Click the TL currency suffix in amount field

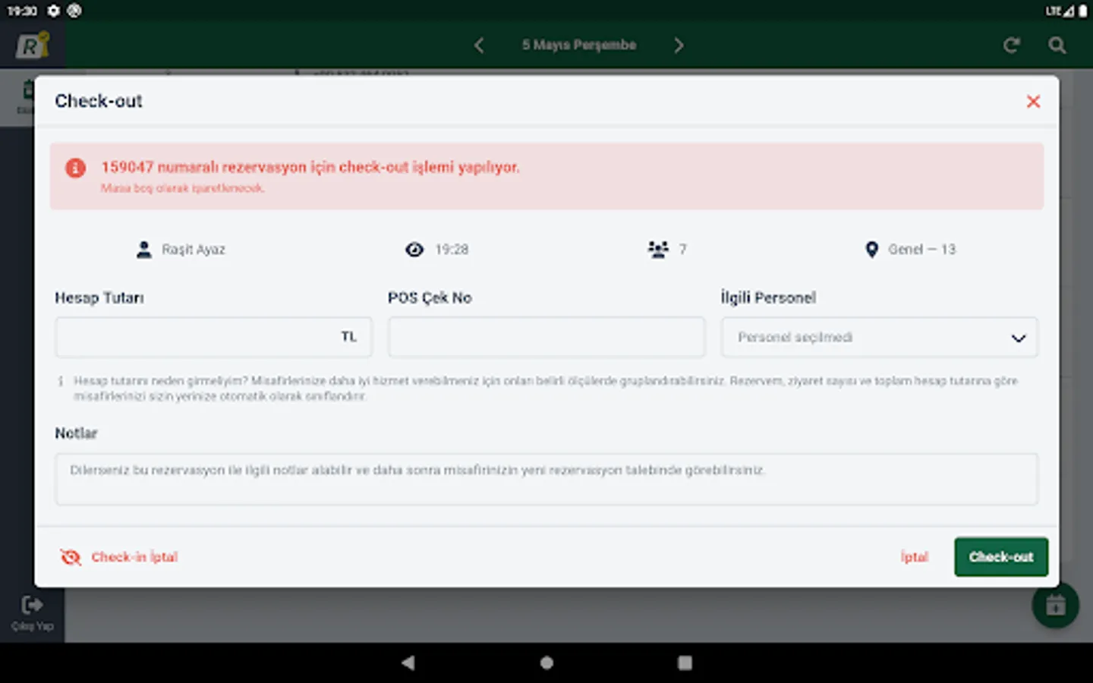pos(348,337)
